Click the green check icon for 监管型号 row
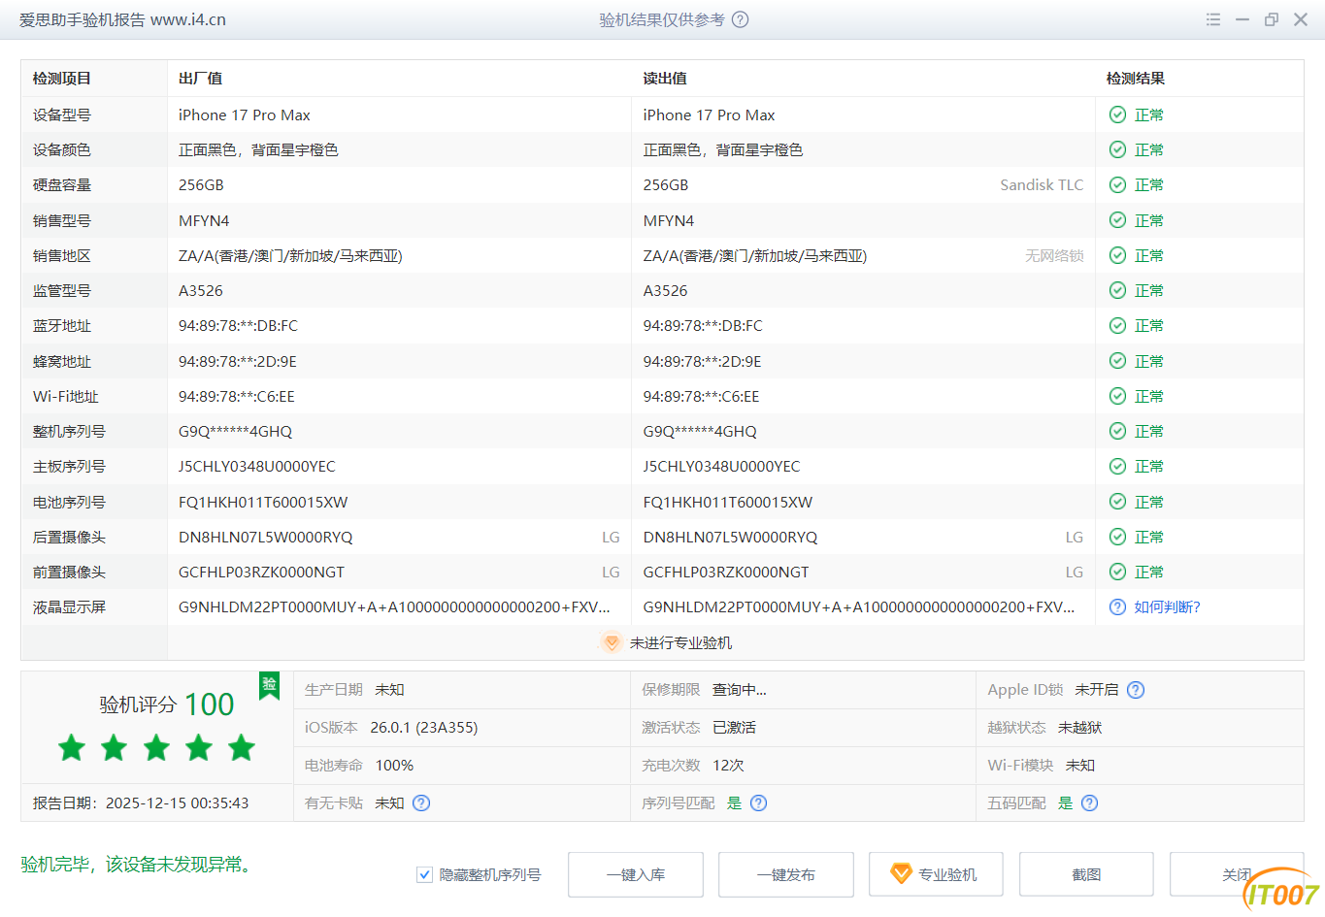Viewport: 1325px width, 917px height. coord(1118,290)
